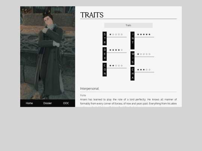Open the Home navigation link
Screen dimensions: 202x151
(29, 103)
